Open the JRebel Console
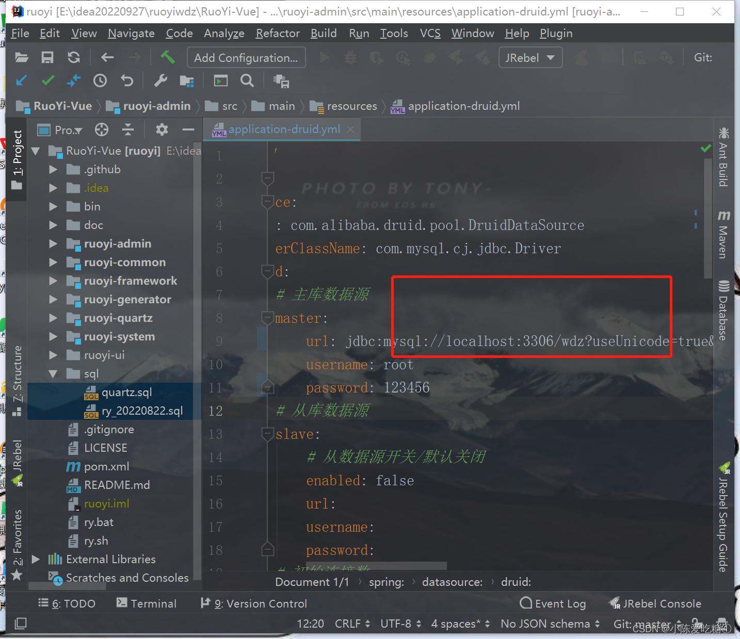 (x=655, y=603)
